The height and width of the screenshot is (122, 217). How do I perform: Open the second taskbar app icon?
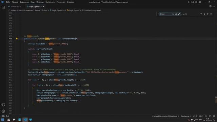tap(14, 120)
